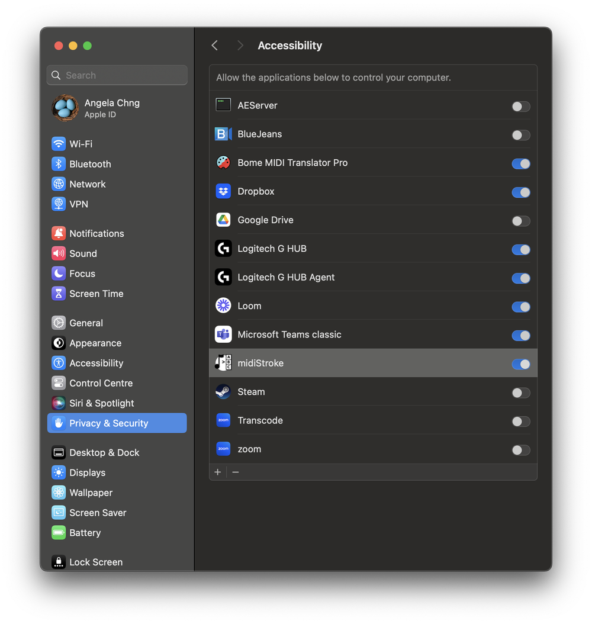592x624 pixels.
Task: Turn off the Logitech G HUB Agent toggle
Action: click(521, 278)
